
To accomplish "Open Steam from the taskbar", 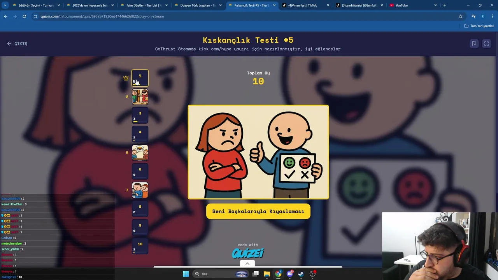I will click(x=301, y=274).
